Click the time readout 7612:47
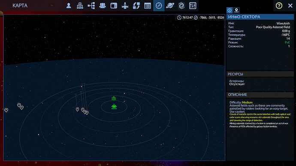The width and height of the screenshot is (296, 166). coord(187,18)
